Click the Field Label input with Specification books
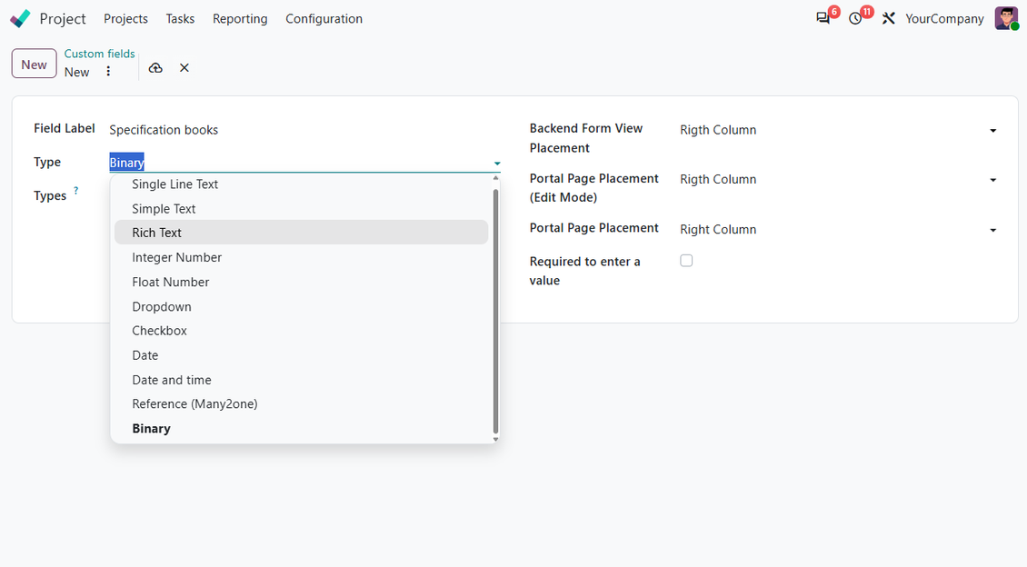 [304, 130]
